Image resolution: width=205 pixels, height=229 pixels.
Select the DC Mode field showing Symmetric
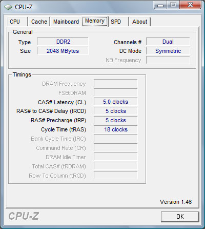168,51
